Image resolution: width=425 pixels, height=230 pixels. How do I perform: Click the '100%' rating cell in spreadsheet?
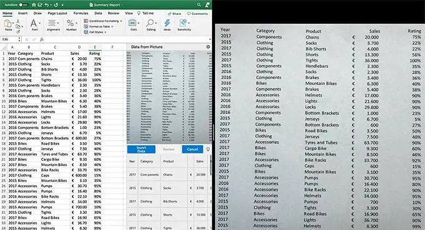95,80
